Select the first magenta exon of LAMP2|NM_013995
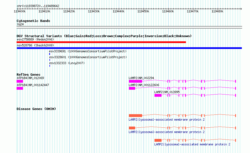This screenshot has width=250, height=153. 158,95
